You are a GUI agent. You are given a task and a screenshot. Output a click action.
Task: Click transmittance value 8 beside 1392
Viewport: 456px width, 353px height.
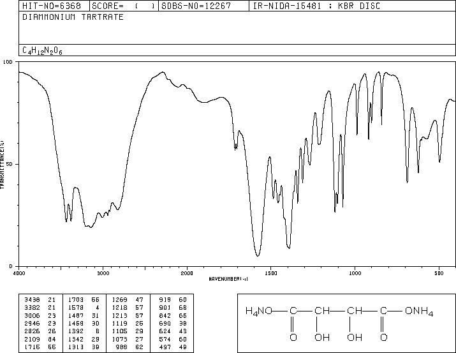pyautogui.click(x=97, y=331)
